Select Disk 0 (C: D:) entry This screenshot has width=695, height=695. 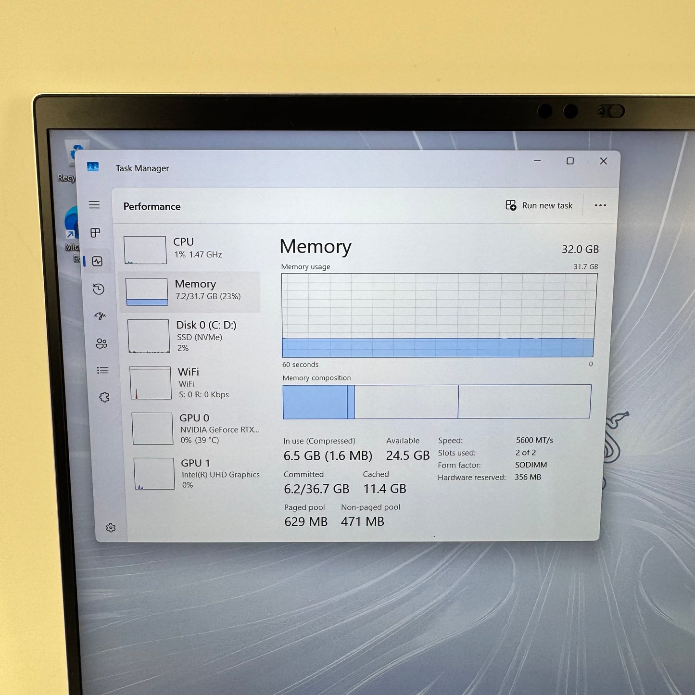click(x=192, y=336)
